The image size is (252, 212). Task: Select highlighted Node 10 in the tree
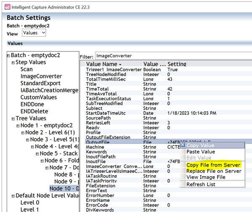click(x=64, y=188)
